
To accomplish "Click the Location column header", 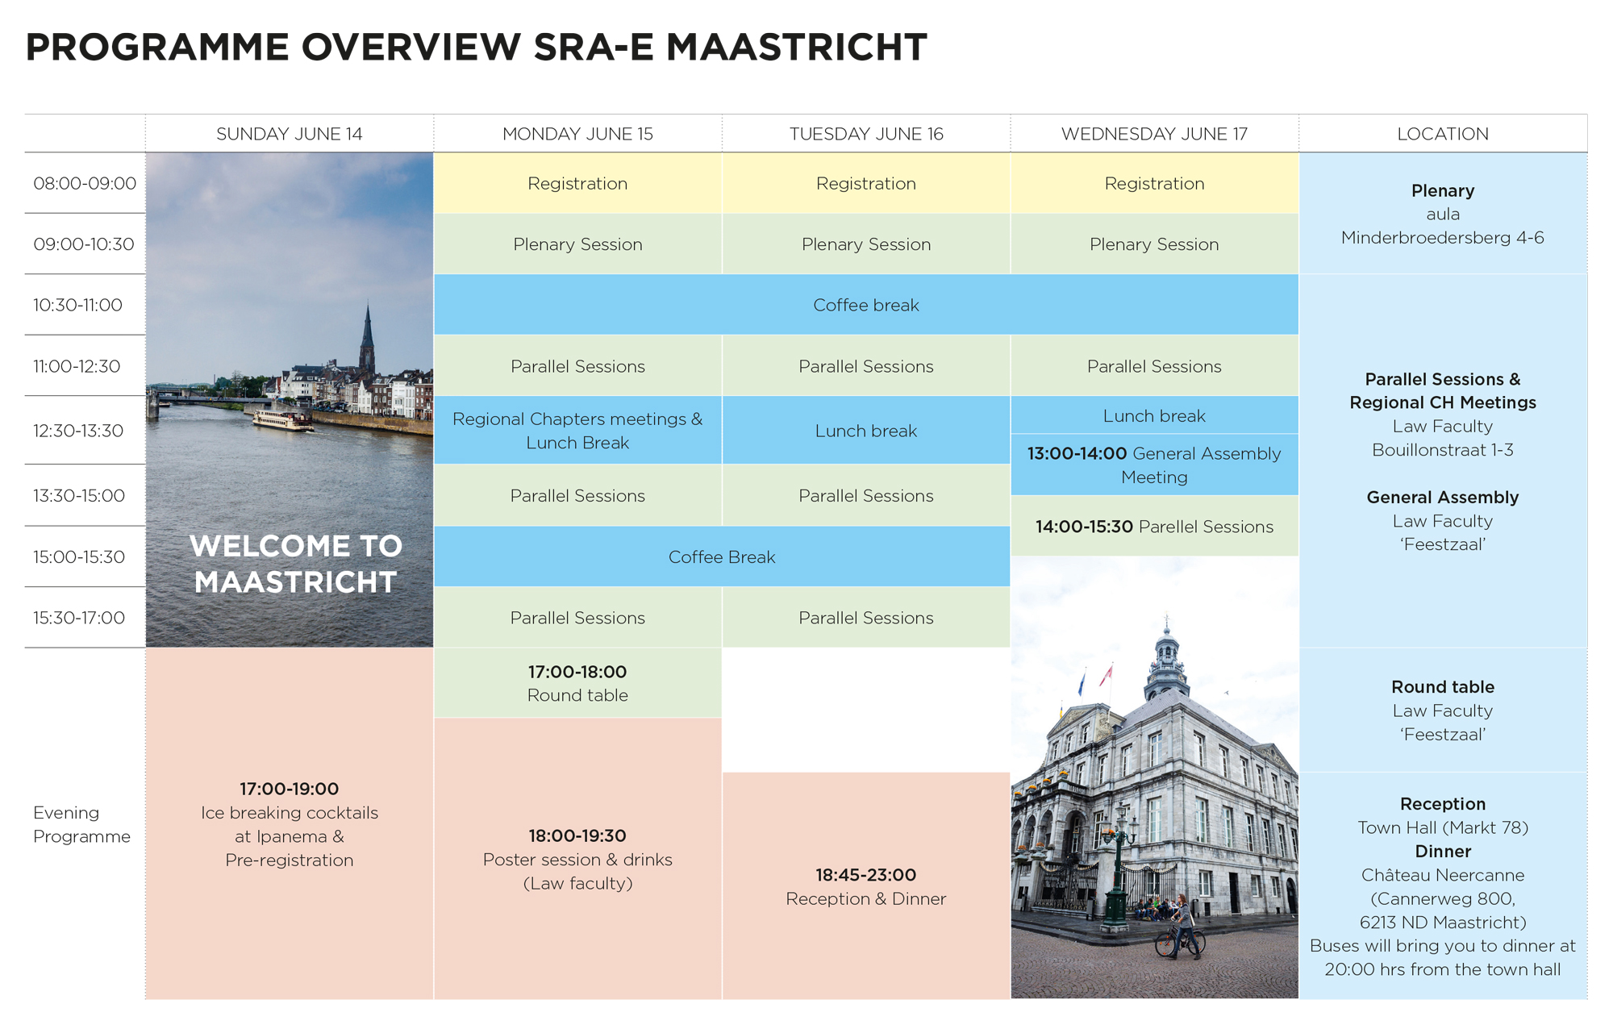I will click(x=1443, y=134).
